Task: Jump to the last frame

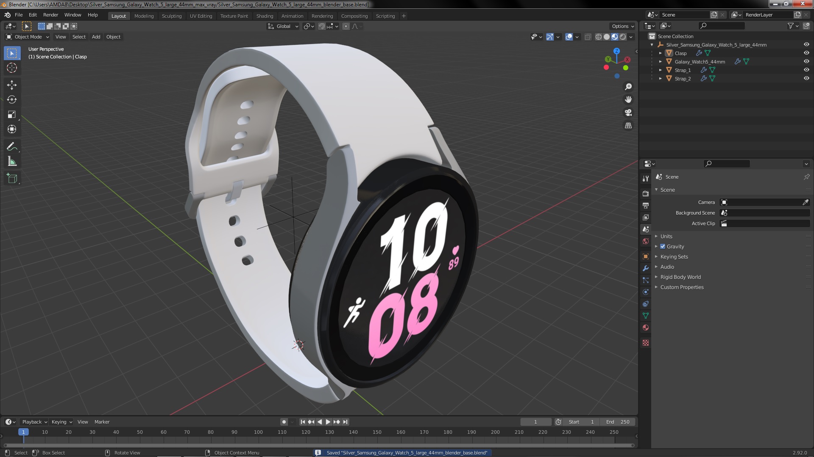Action: (x=345, y=422)
